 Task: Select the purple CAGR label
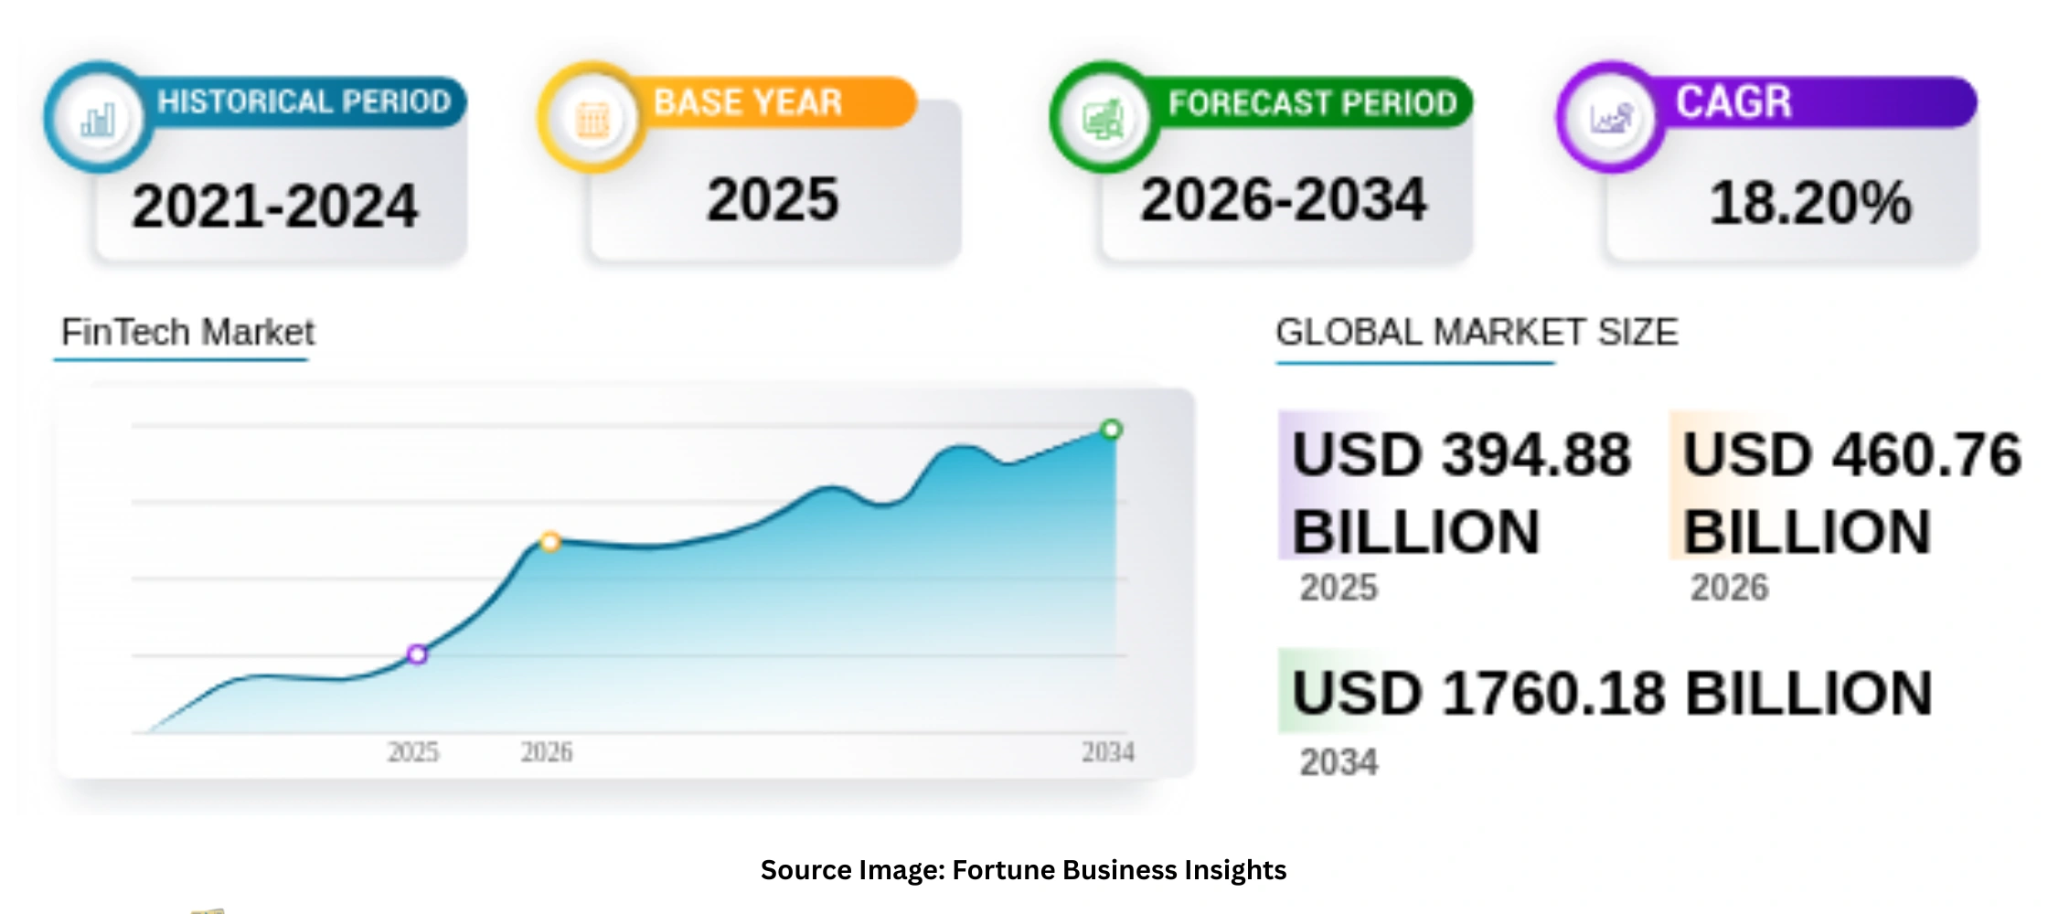(1733, 101)
